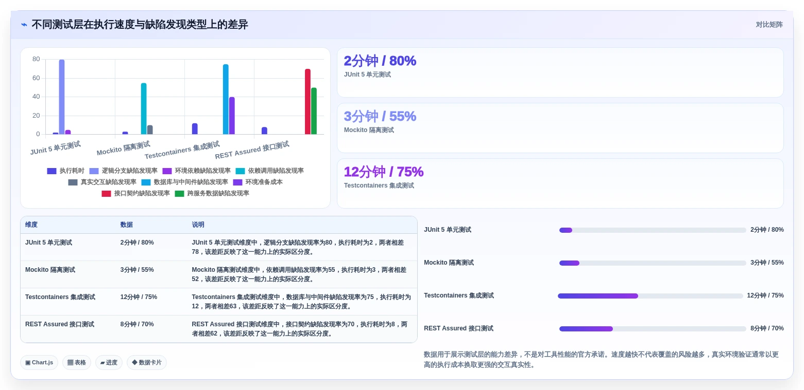Toggle 真实交互缺陷发现率 legend item

[x=102, y=182]
